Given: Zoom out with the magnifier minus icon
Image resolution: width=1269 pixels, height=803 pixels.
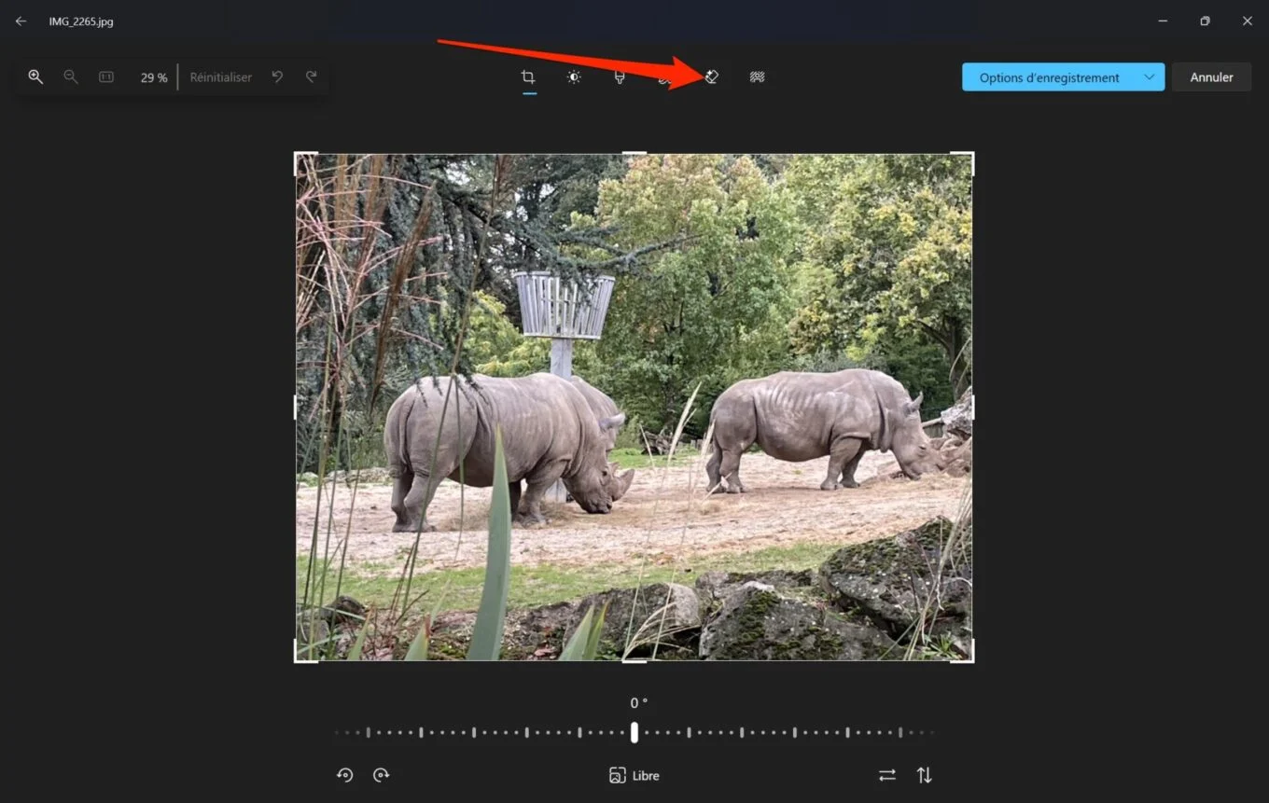Looking at the screenshot, I should tap(71, 77).
